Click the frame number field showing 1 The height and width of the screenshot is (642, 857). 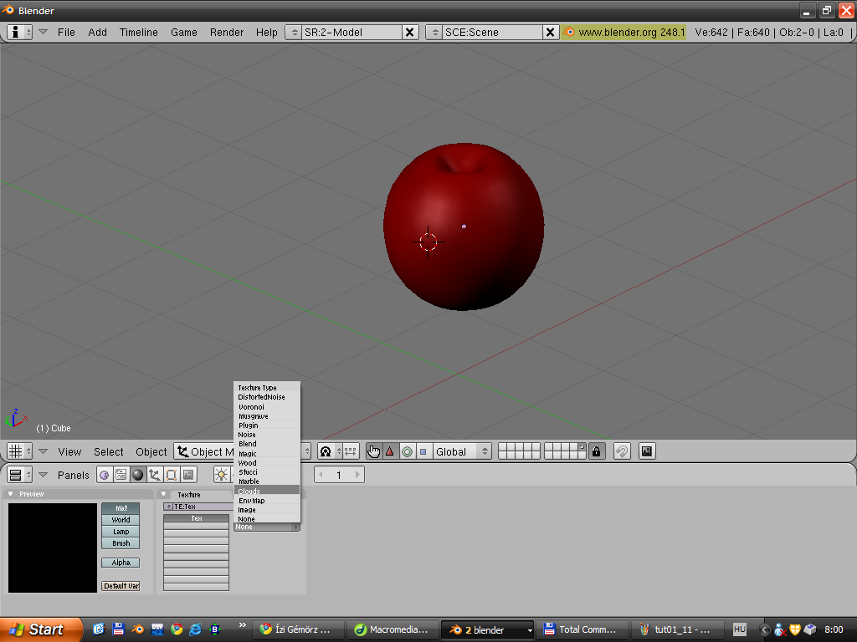tap(339, 475)
